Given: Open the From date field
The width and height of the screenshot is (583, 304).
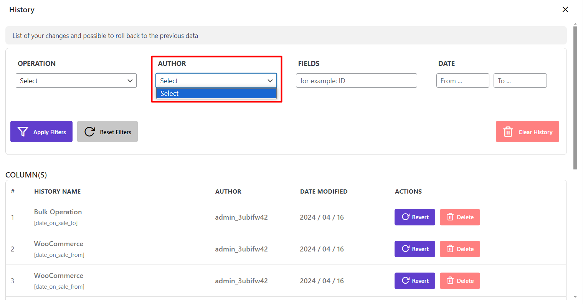Looking at the screenshot, I should point(462,81).
